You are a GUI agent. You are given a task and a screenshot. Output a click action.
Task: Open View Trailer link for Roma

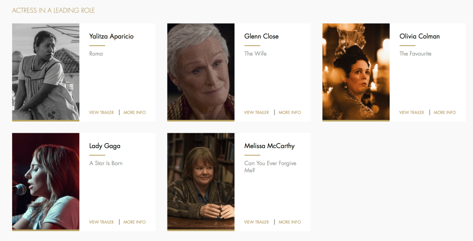[101, 112]
